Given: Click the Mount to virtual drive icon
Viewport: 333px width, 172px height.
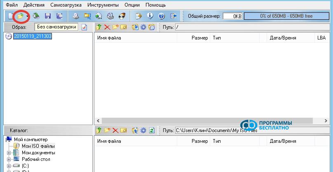Looking at the screenshot, I should pos(99,16).
